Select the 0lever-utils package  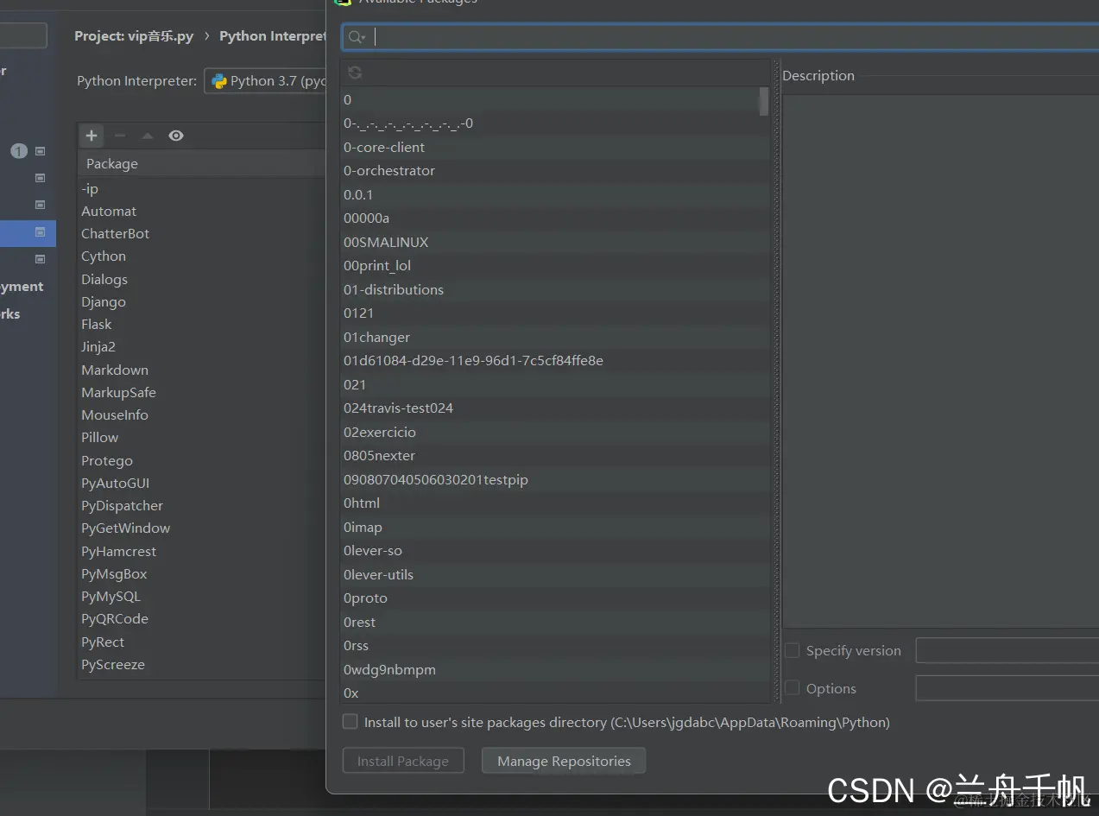pyautogui.click(x=555, y=574)
